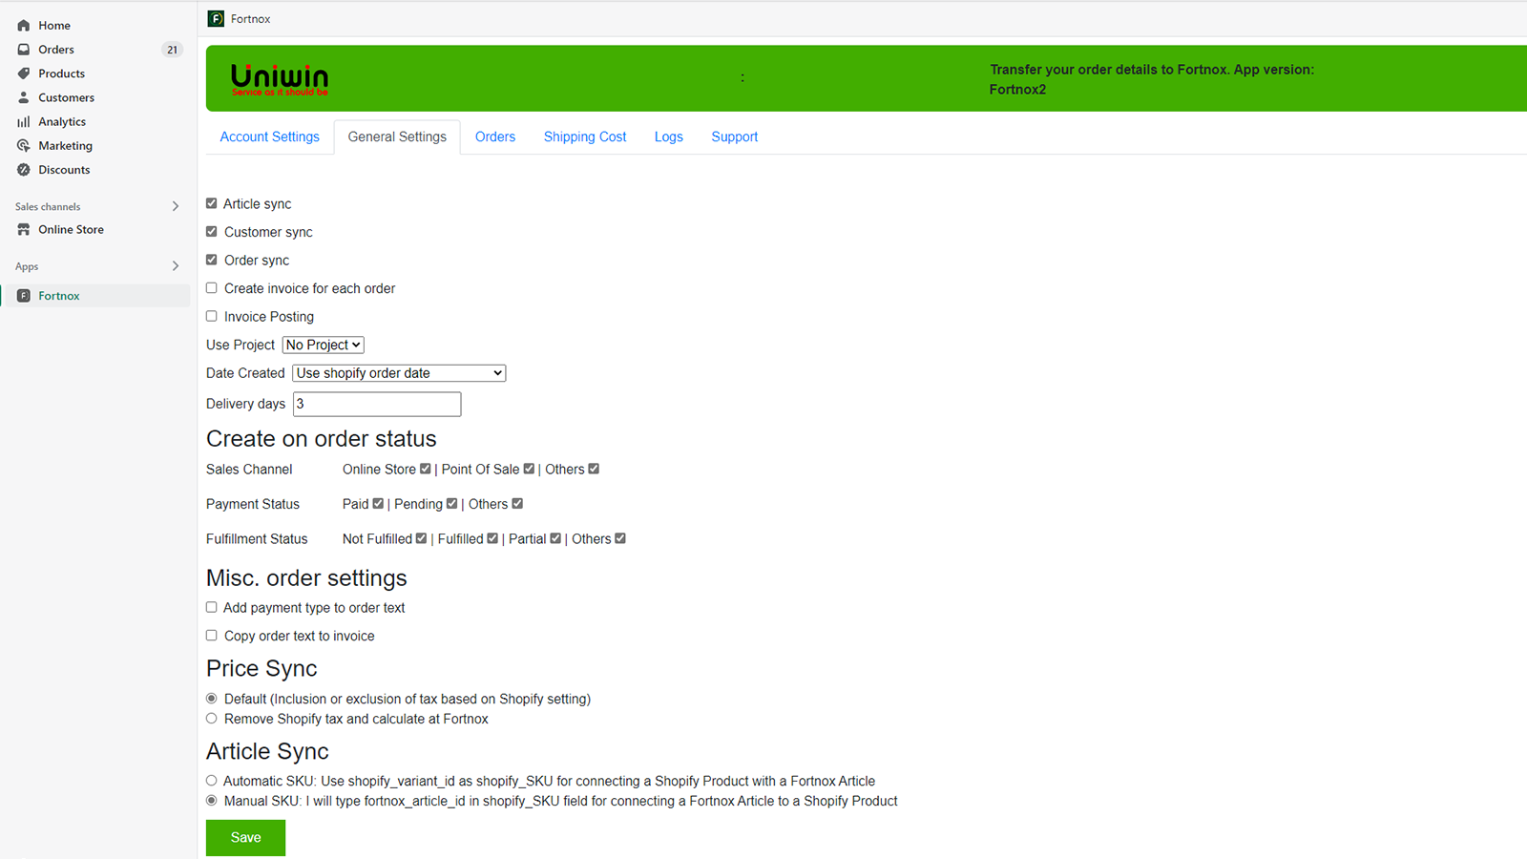
Task: Toggle Point Of Sale checkbox
Action: 529,469
